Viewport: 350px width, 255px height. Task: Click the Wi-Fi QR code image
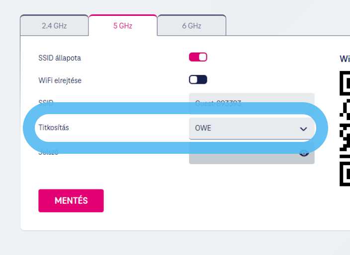pos(345,129)
